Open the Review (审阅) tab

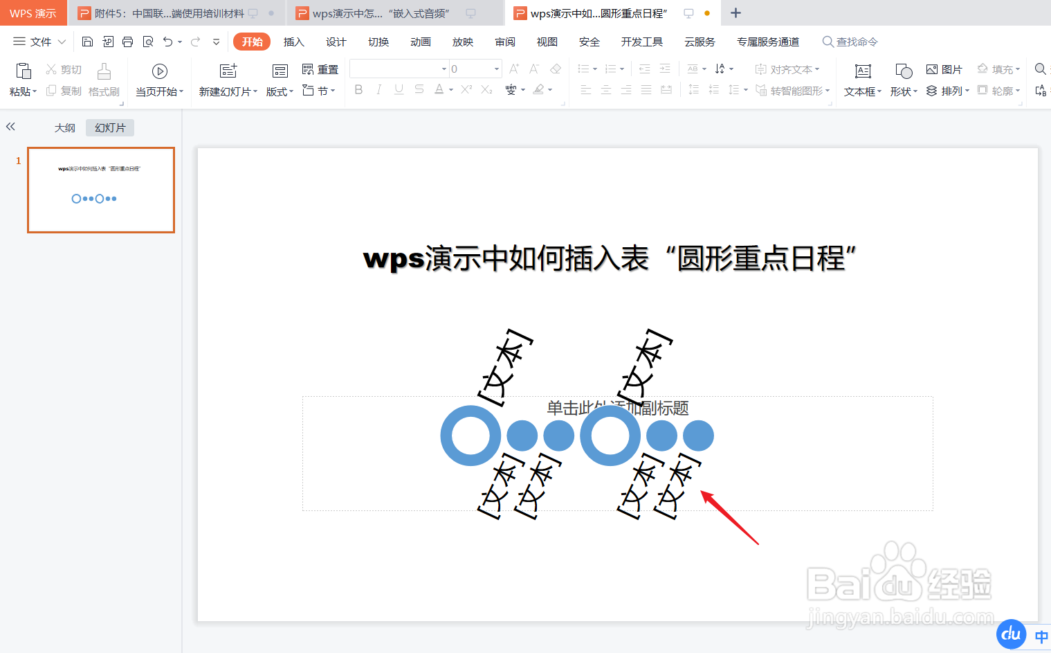click(x=505, y=42)
